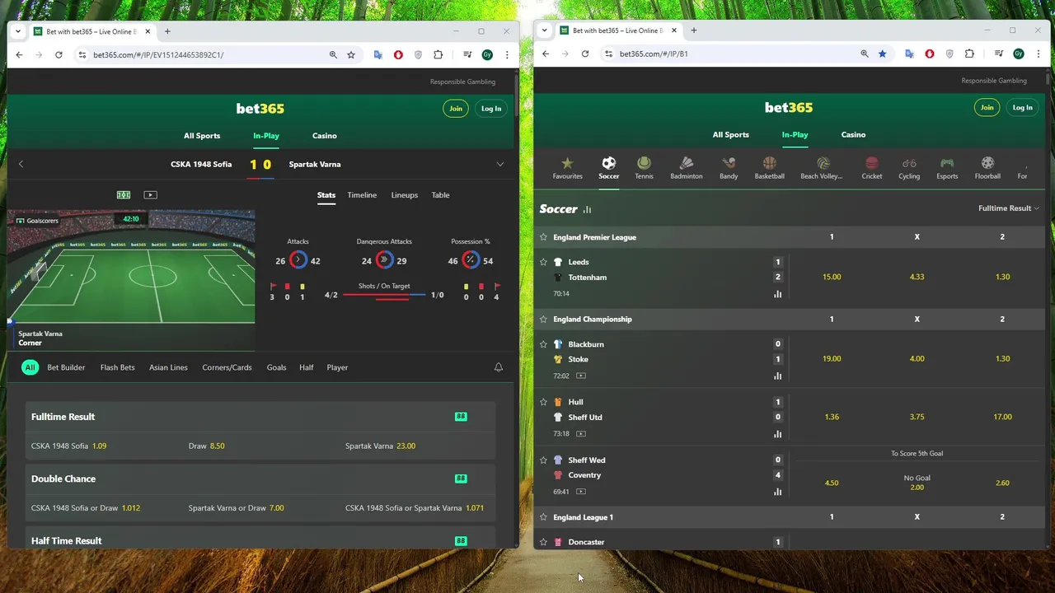Click Log In button in right window

[x=1022, y=107]
